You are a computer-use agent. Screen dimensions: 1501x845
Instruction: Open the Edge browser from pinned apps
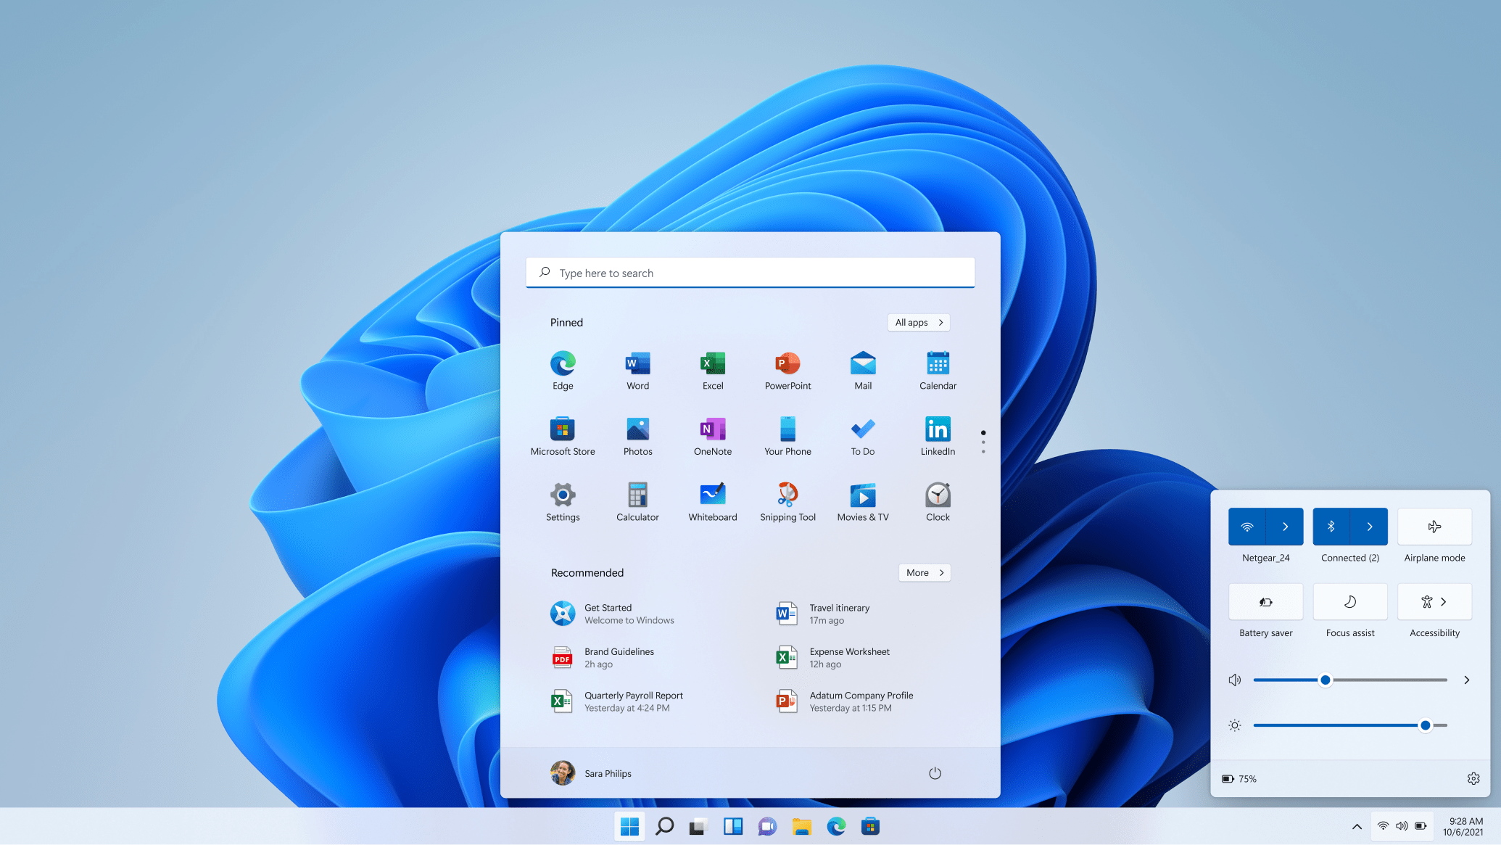click(562, 369)
